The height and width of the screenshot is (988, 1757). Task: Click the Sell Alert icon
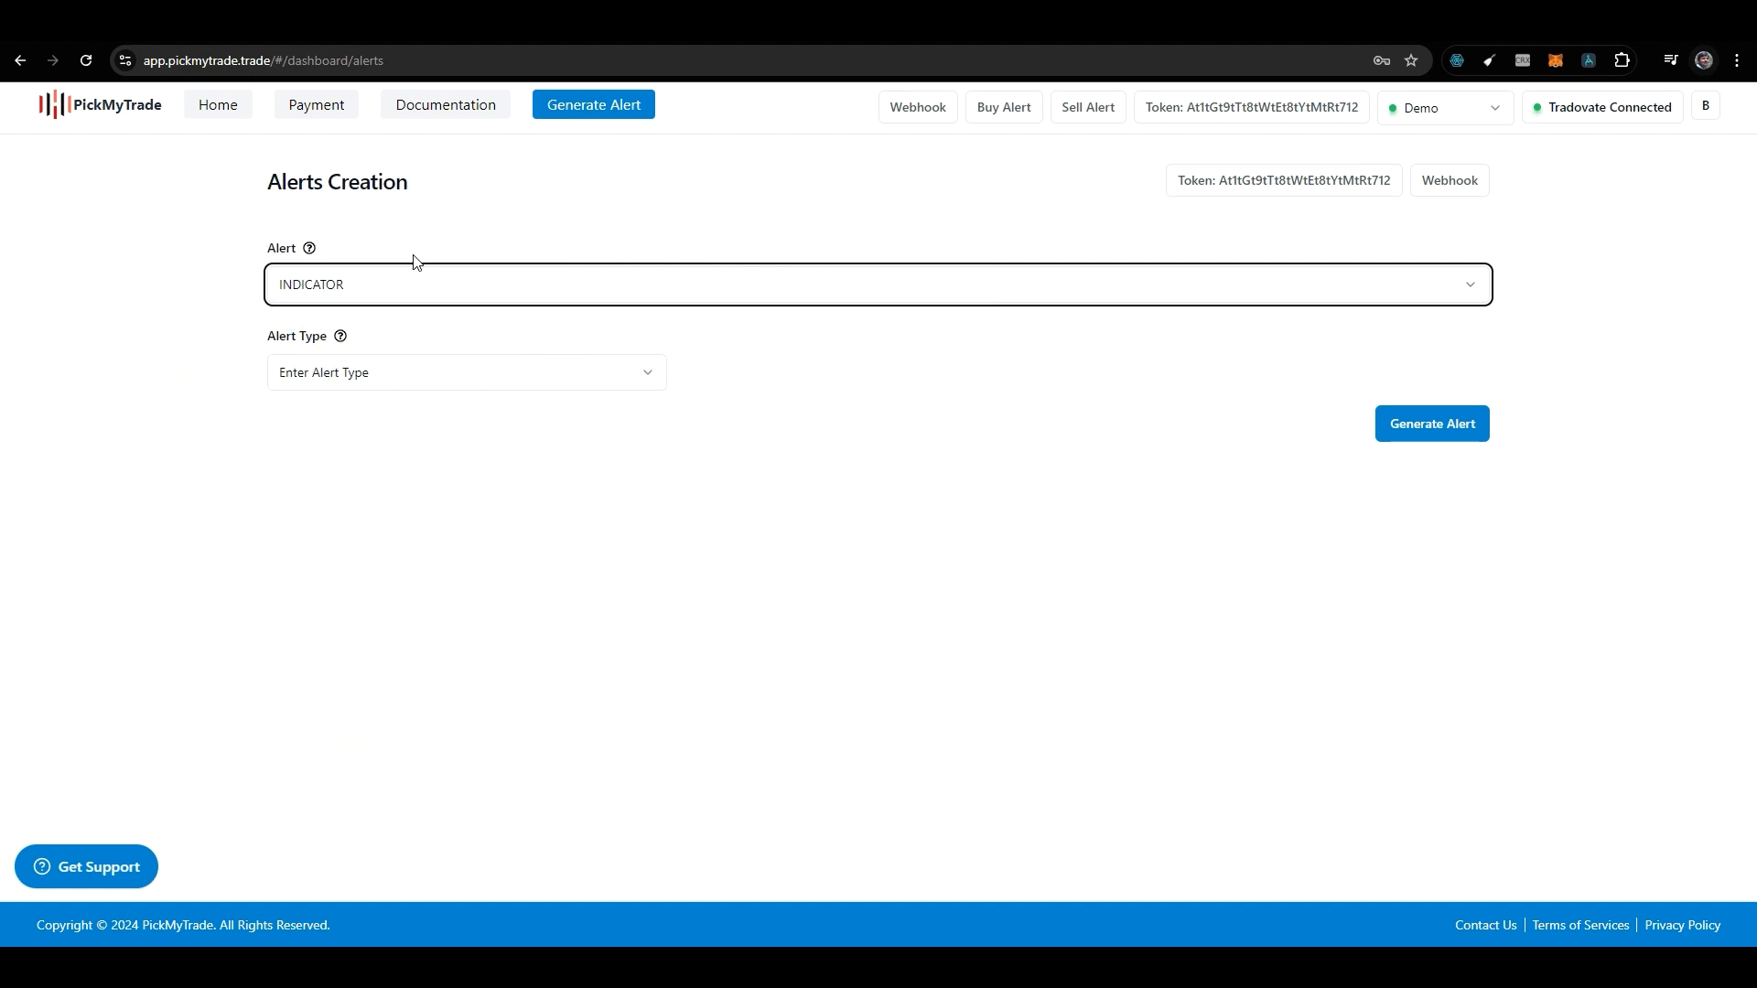(1087, 106)
